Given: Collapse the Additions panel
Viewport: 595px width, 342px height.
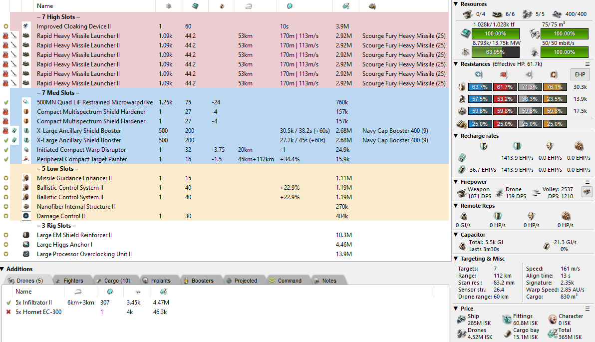Looking at the screenshot, I should coord(3,269).
